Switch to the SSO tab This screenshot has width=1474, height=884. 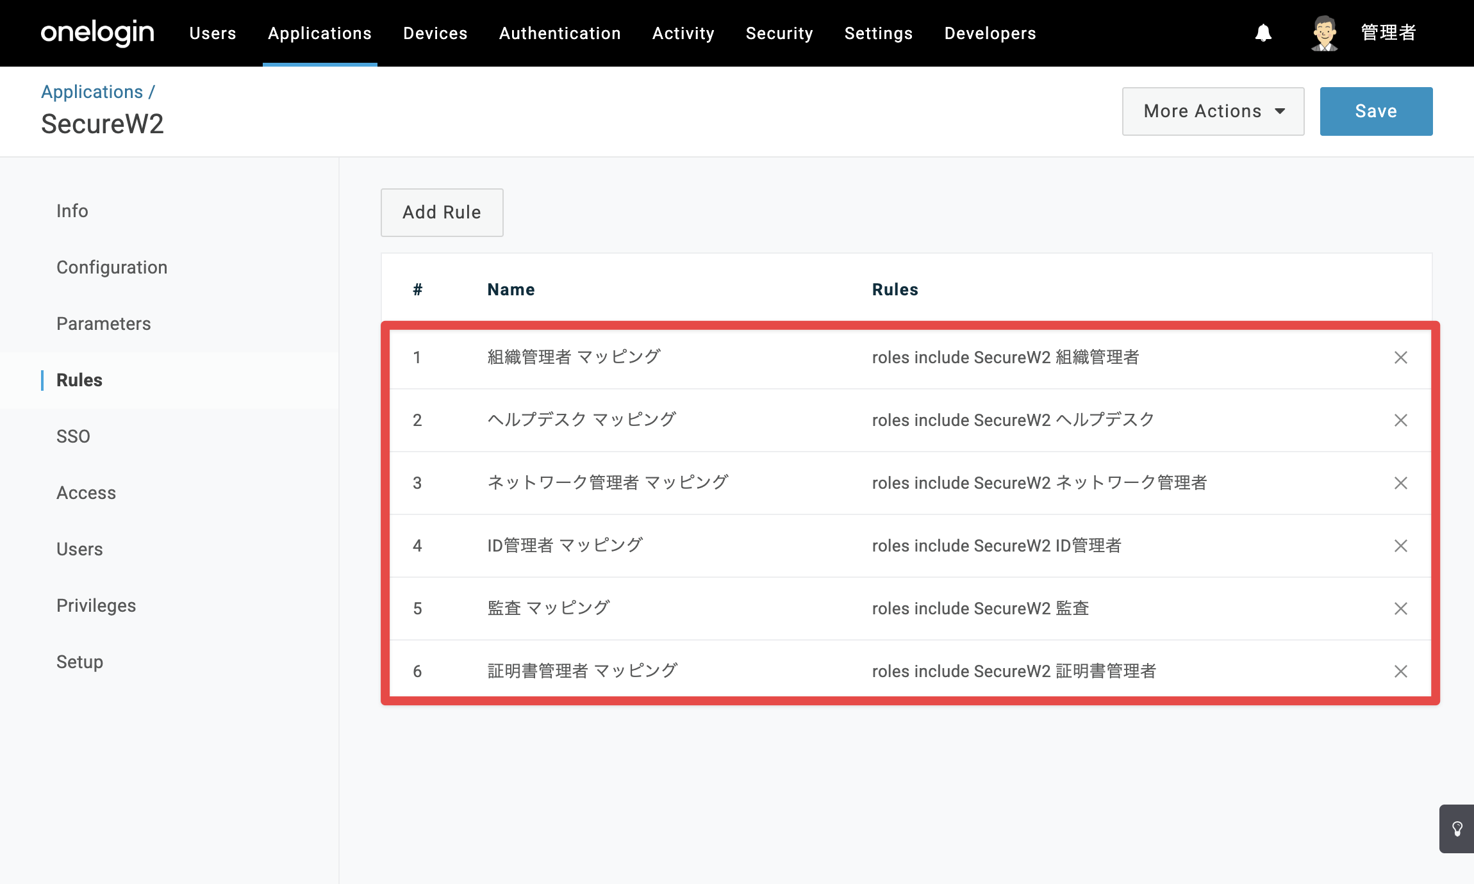coord(73,436)
